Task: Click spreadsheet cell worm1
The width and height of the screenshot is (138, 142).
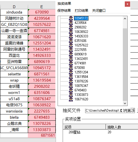Action: point(14,93)
